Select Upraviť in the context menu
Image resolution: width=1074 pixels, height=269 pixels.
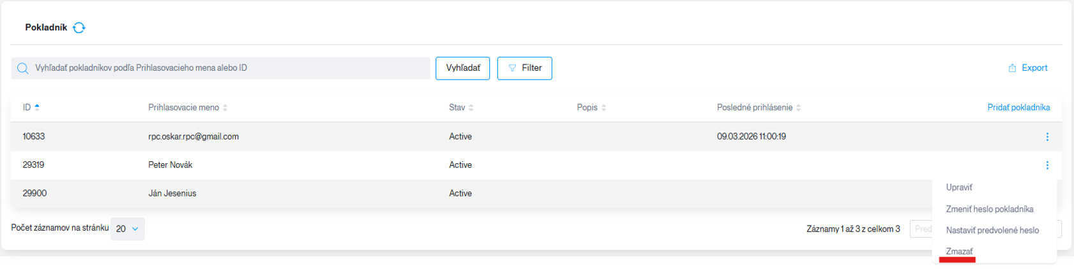tap(959, 187)
